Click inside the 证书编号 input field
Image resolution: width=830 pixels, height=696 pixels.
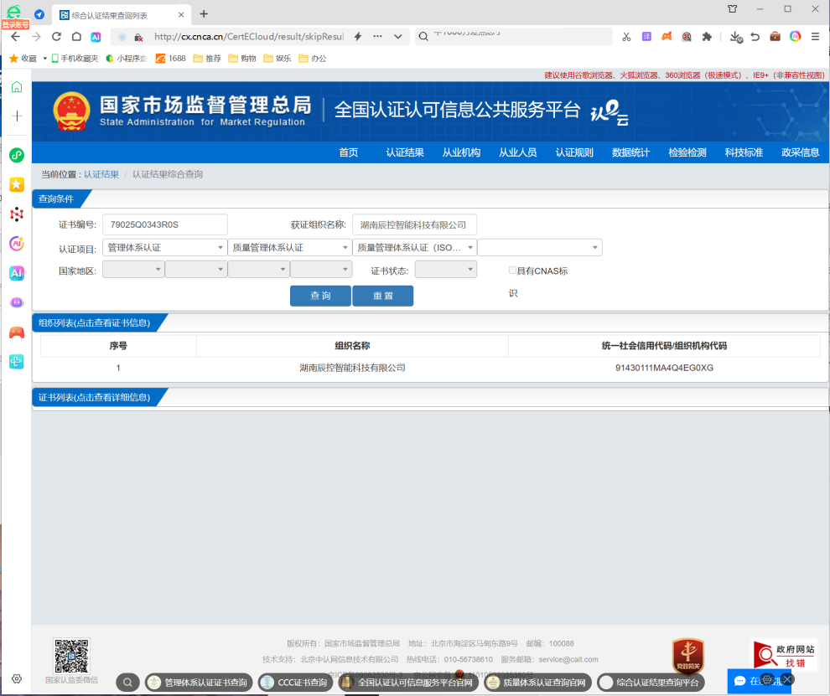[x=165, y=224]
